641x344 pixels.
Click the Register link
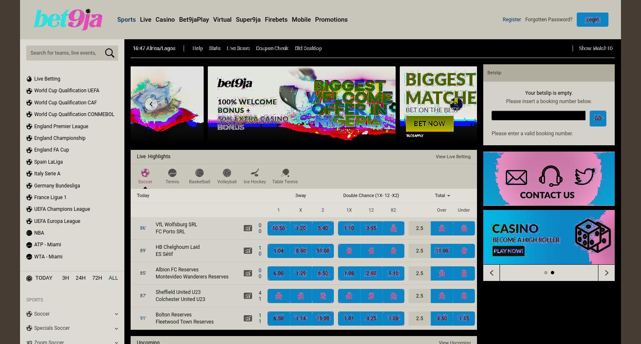pos(512,20)
